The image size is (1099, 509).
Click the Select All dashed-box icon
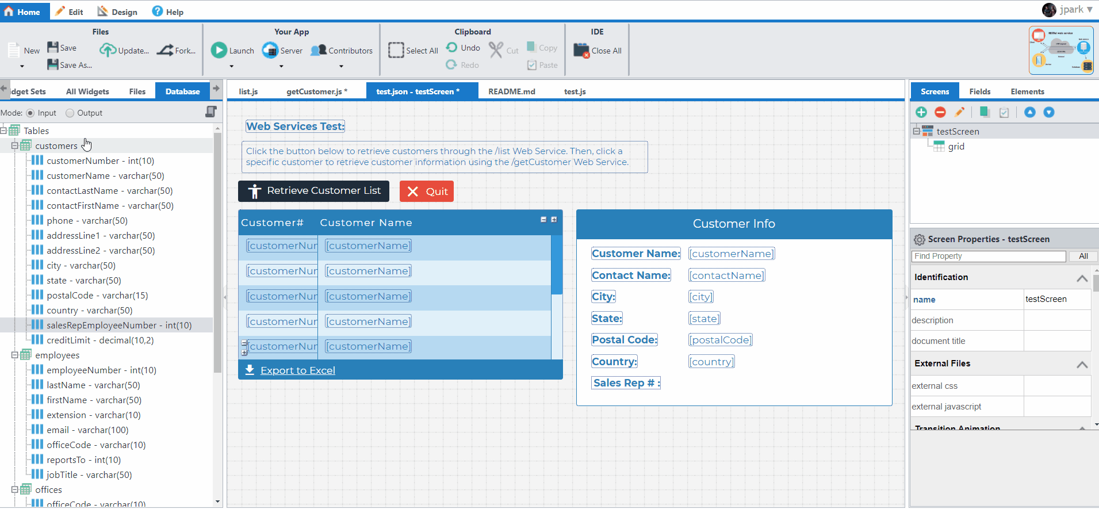click(396, 50)
